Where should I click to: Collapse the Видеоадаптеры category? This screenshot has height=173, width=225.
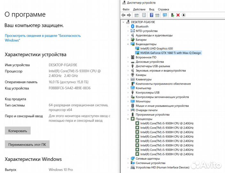coord(128,44)
